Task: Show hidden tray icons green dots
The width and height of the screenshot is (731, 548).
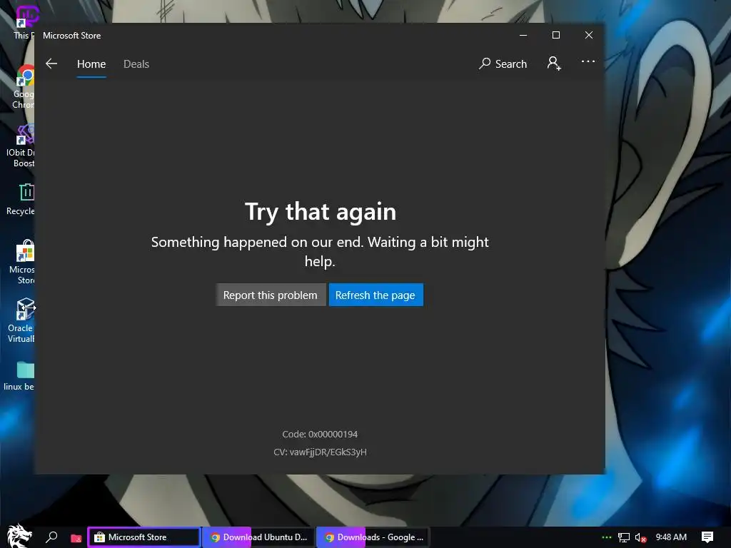Action: 607,537
